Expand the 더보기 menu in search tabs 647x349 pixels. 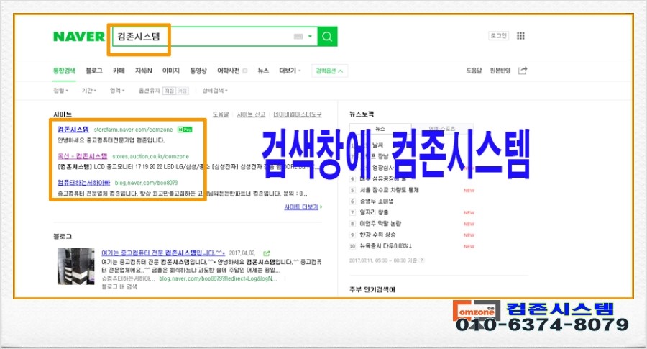(x=289, y=71)
